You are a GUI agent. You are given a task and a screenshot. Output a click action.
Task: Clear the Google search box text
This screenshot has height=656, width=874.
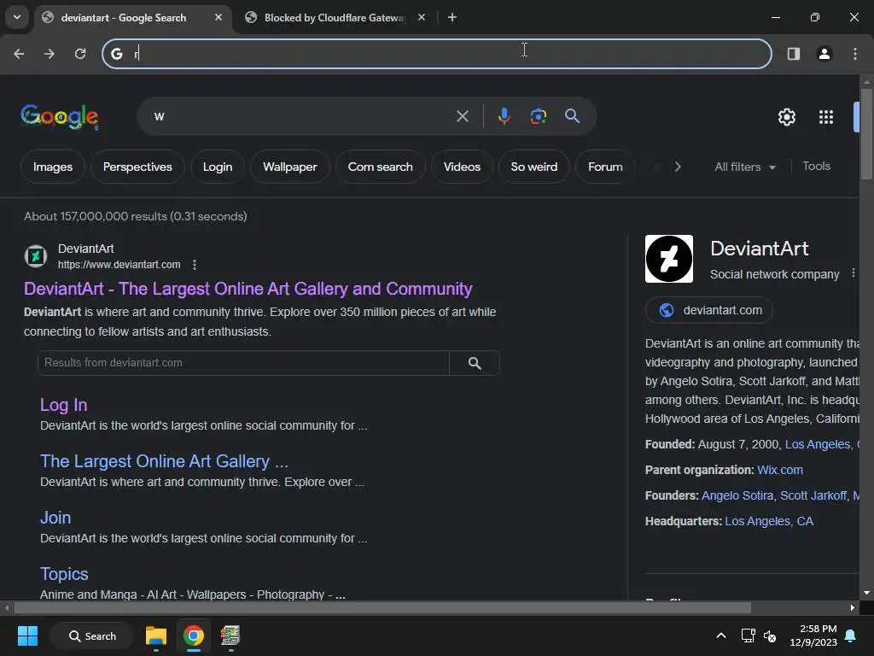click(x=463, y=116)
